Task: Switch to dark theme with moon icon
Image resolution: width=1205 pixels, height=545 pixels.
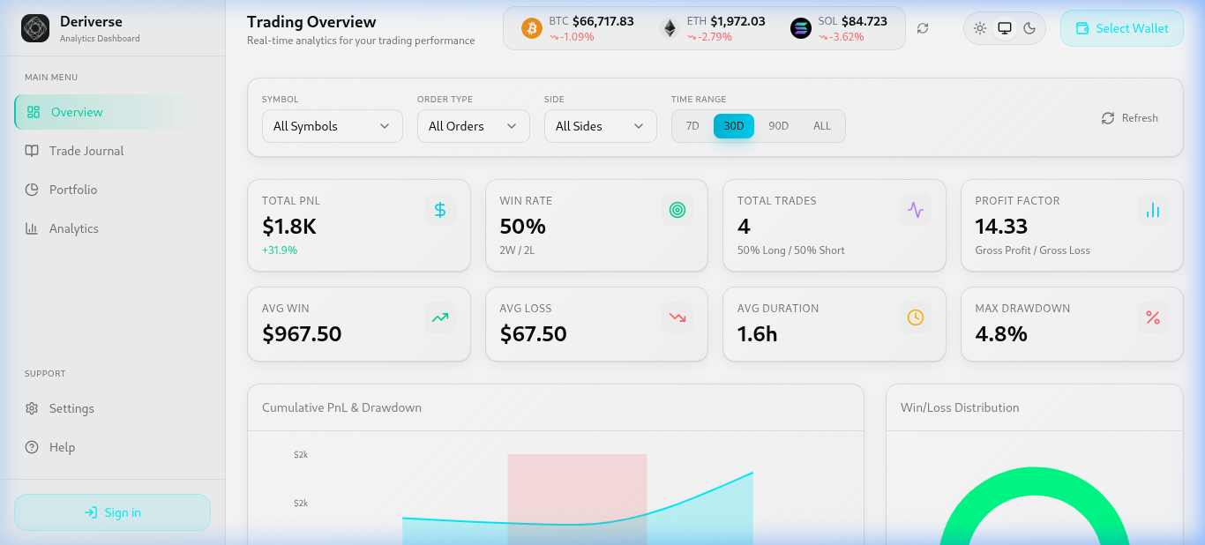Action: tap(1029, 28)
